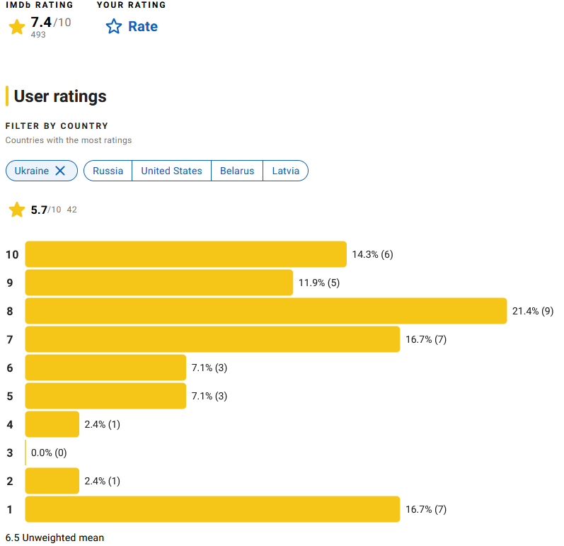Screen dimensions: 564x546
Task: Click the 6-star rating bar
Action: 105,368
